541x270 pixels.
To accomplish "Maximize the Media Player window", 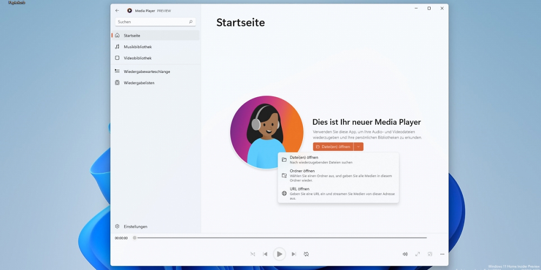I will 429,8.
